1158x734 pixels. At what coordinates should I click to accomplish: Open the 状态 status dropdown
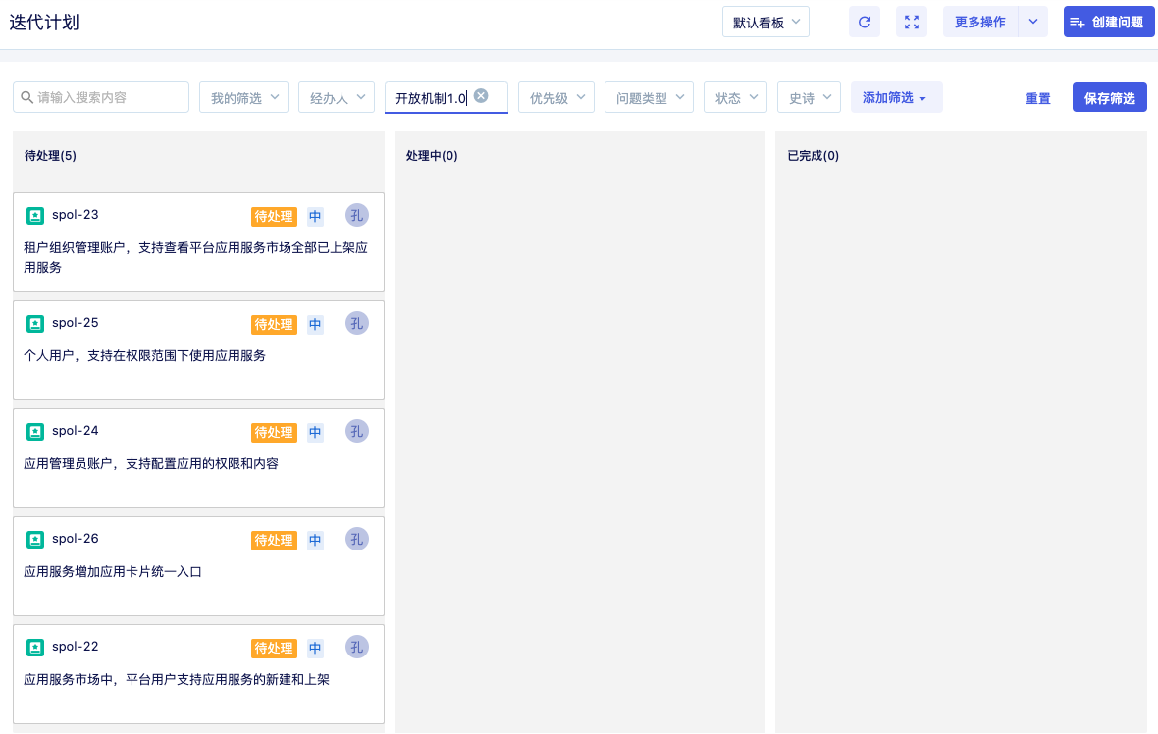[735, 97]
